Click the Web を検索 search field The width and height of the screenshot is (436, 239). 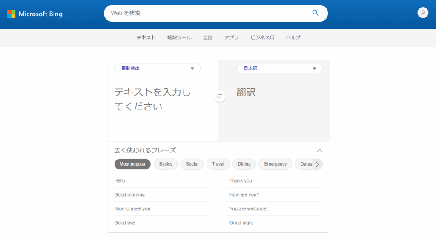pos(209,13)
